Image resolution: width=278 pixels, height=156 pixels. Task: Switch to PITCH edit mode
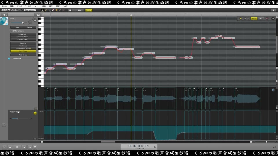click(x=260, y=18)
